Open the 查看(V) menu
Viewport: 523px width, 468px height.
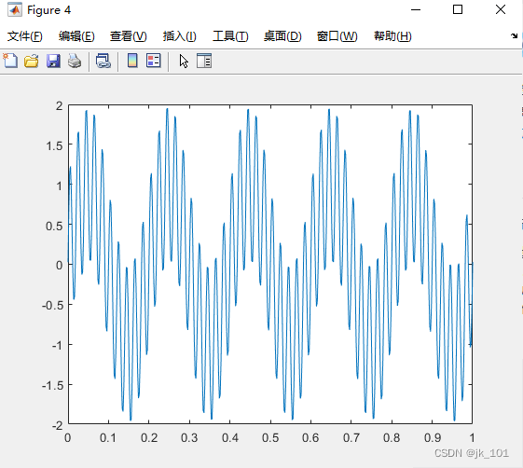coord(129,36)
